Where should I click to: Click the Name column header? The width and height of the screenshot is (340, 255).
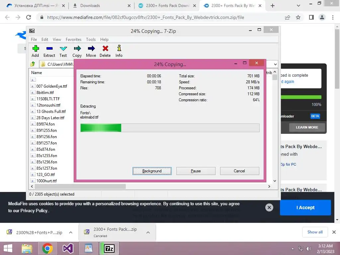(37, 73)
